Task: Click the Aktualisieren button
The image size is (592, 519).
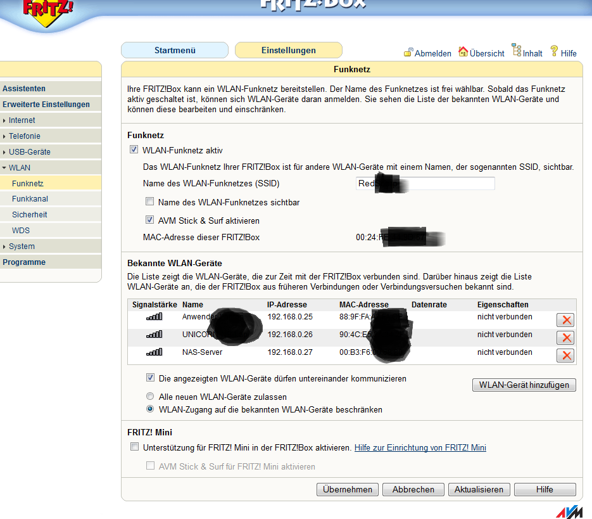Action: 479,489
